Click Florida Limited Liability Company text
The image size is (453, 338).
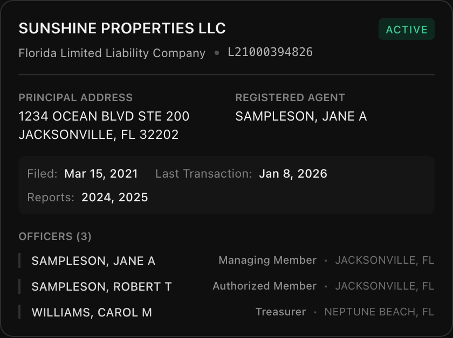point(112,53)
